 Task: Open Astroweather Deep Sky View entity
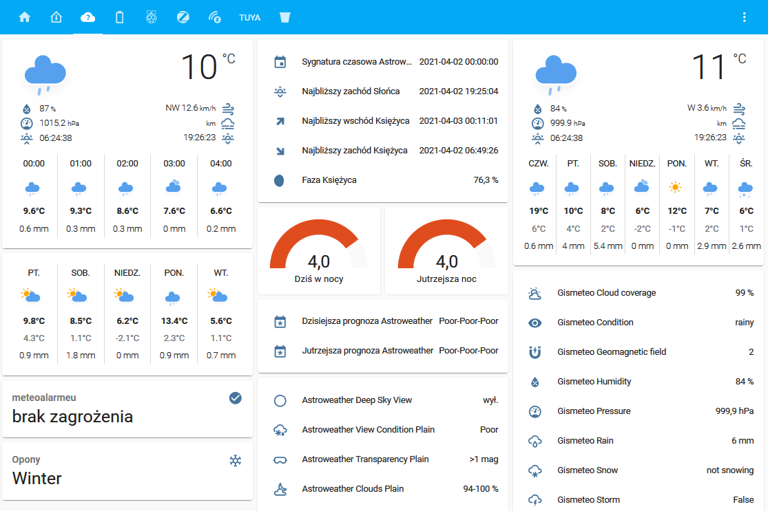(382, 400)
